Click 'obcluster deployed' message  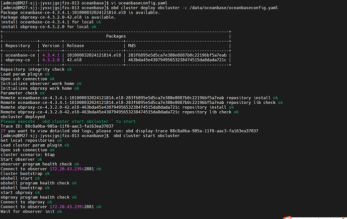point(23,117)
